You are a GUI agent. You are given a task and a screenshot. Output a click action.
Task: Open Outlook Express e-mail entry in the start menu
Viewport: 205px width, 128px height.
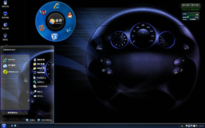tap(11, 66)
